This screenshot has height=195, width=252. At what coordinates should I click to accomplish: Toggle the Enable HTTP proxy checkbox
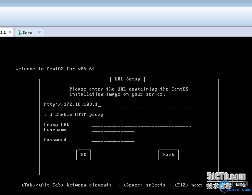pos(48,114)
